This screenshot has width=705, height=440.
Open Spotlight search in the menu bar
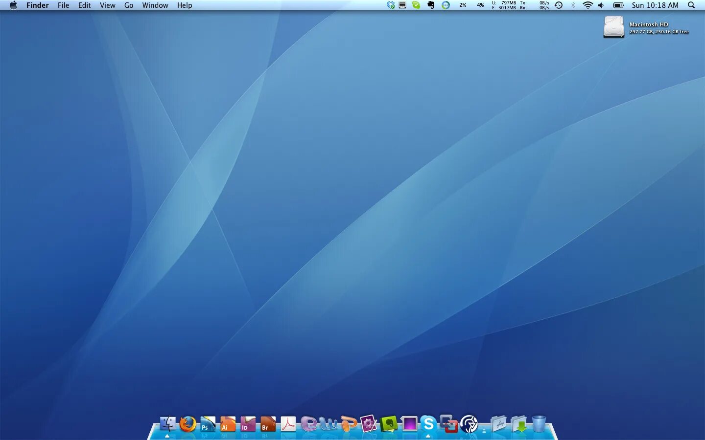tap(691, 5)
